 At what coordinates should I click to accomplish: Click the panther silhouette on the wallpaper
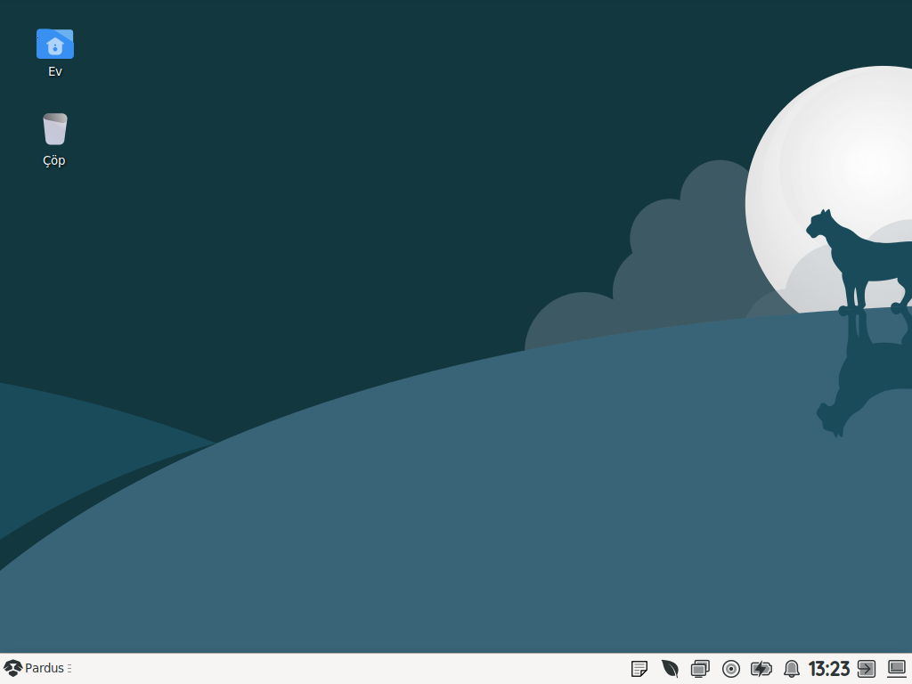click(x=855, y=258)
